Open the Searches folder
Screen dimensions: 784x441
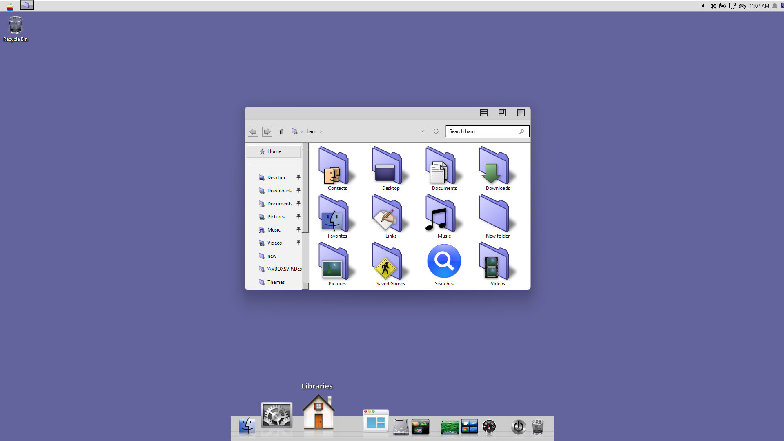click(x=444, y=261)
